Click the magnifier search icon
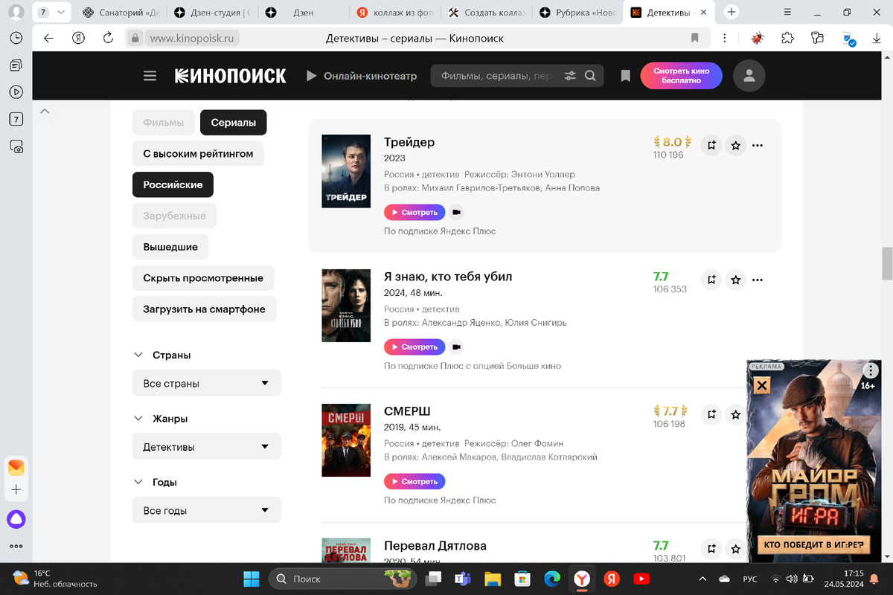 [x=590, y=76]
